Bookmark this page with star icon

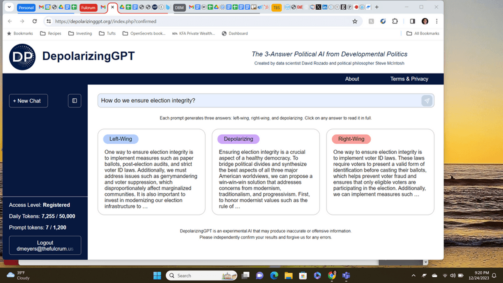355,21
